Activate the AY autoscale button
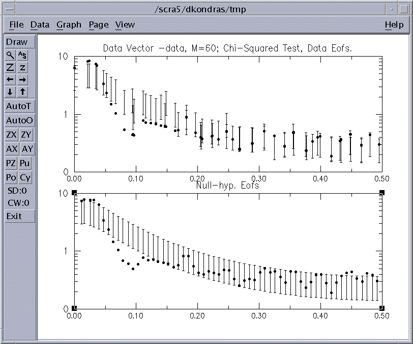Viewport: 413px width, 344px height. (27, 149)
